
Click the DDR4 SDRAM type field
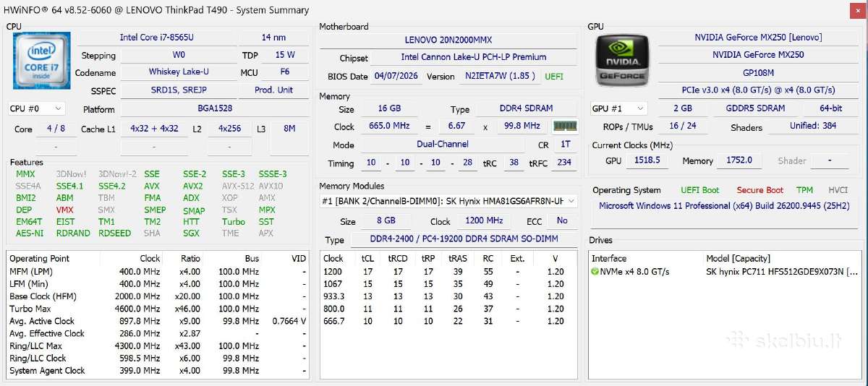[526, 108]
